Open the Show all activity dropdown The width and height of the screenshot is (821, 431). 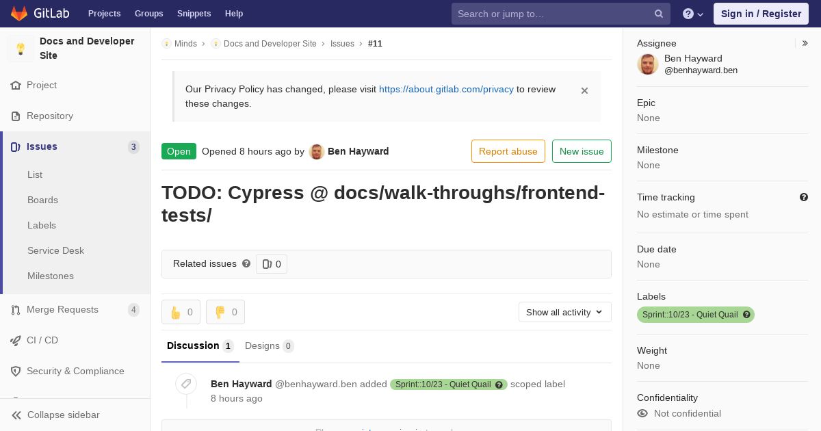(564, 312)
